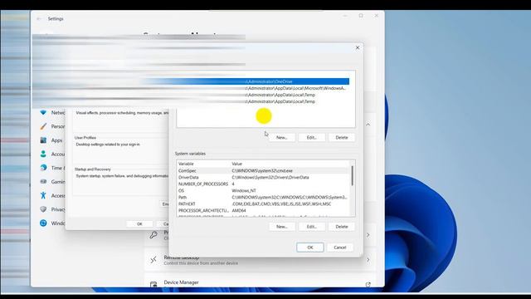Open Personalization via its paintbrush icon
The height and width of the screenshot is (299, 531).
[x=43, y=126]
